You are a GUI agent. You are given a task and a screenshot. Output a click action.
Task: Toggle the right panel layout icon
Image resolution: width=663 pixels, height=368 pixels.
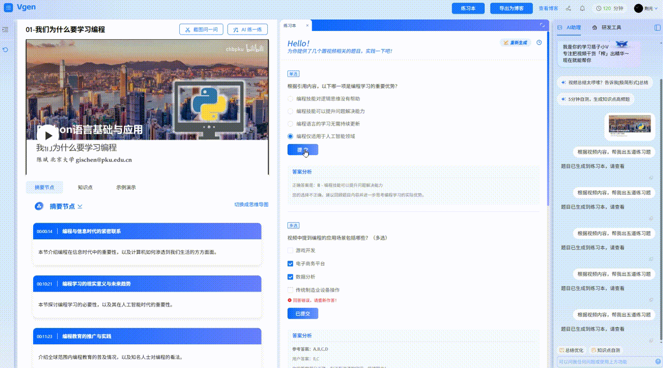point(657,27)
